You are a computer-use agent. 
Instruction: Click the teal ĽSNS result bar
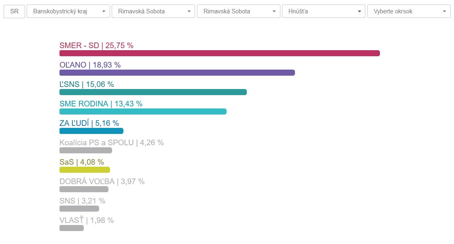[x=153, y=92]
